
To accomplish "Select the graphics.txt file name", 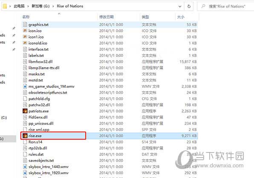I will 38,25.
